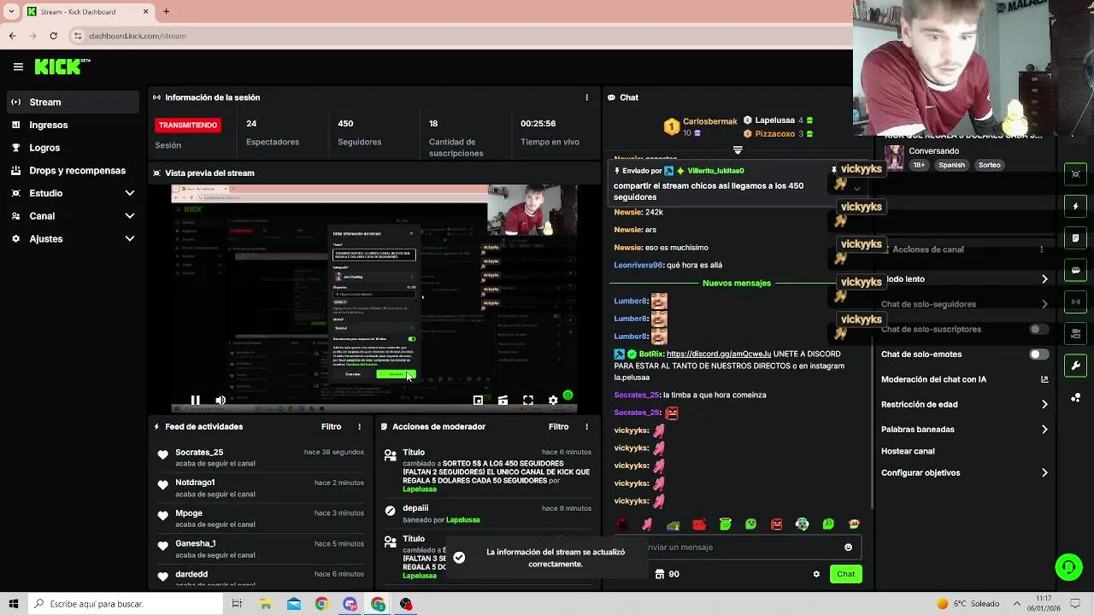
Task: Click the browser address bar
Action: (x=462, y=36)
